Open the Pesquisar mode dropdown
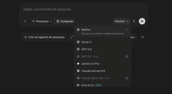Screen dimensions: 172x94 pos(42,21)
